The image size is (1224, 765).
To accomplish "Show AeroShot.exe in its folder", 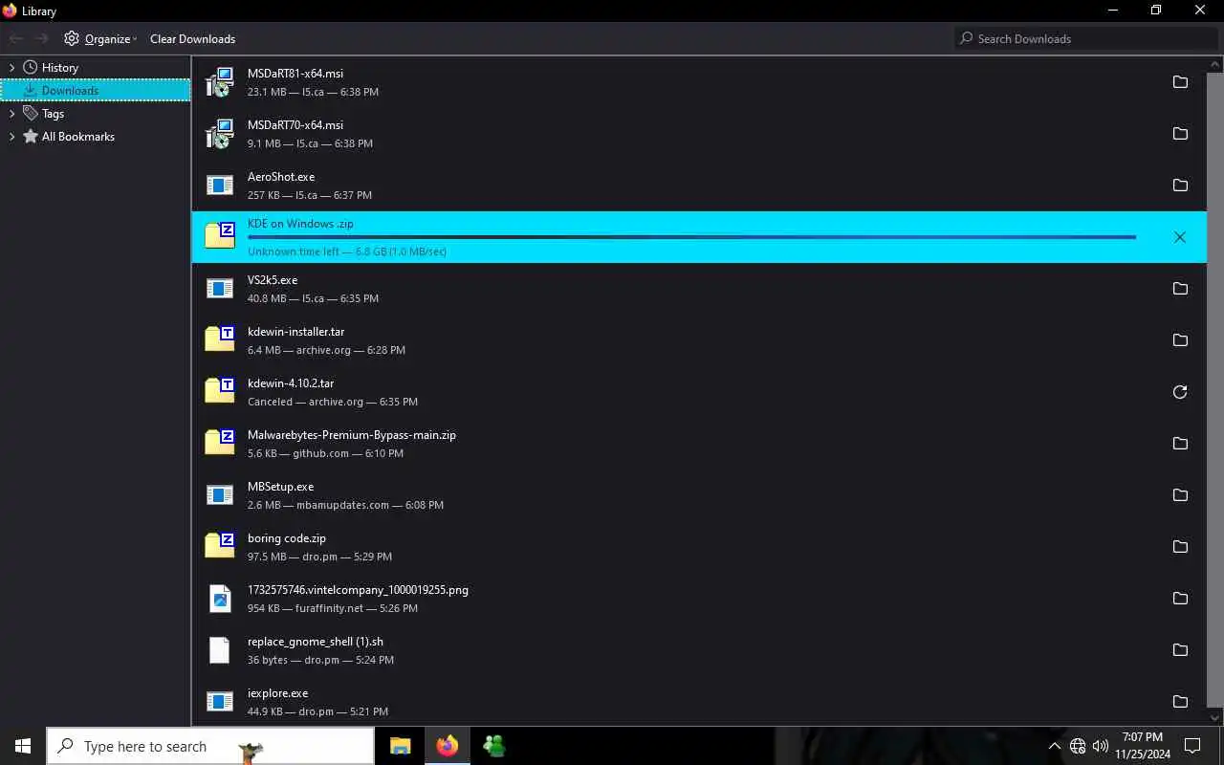I will pos(1180,186).
